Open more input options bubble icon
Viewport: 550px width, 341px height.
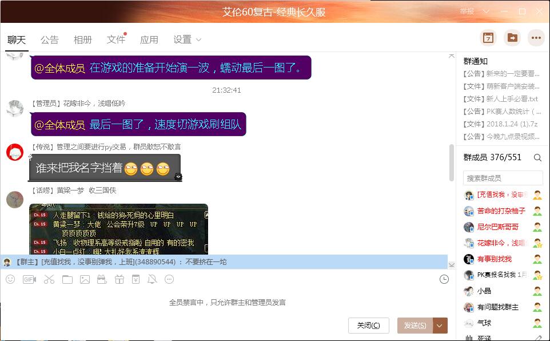point(169,280)
